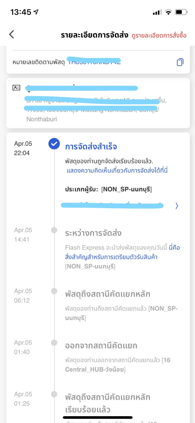Tap the location arrow beside the clock

pyautogui.click(x=36, y=12)
